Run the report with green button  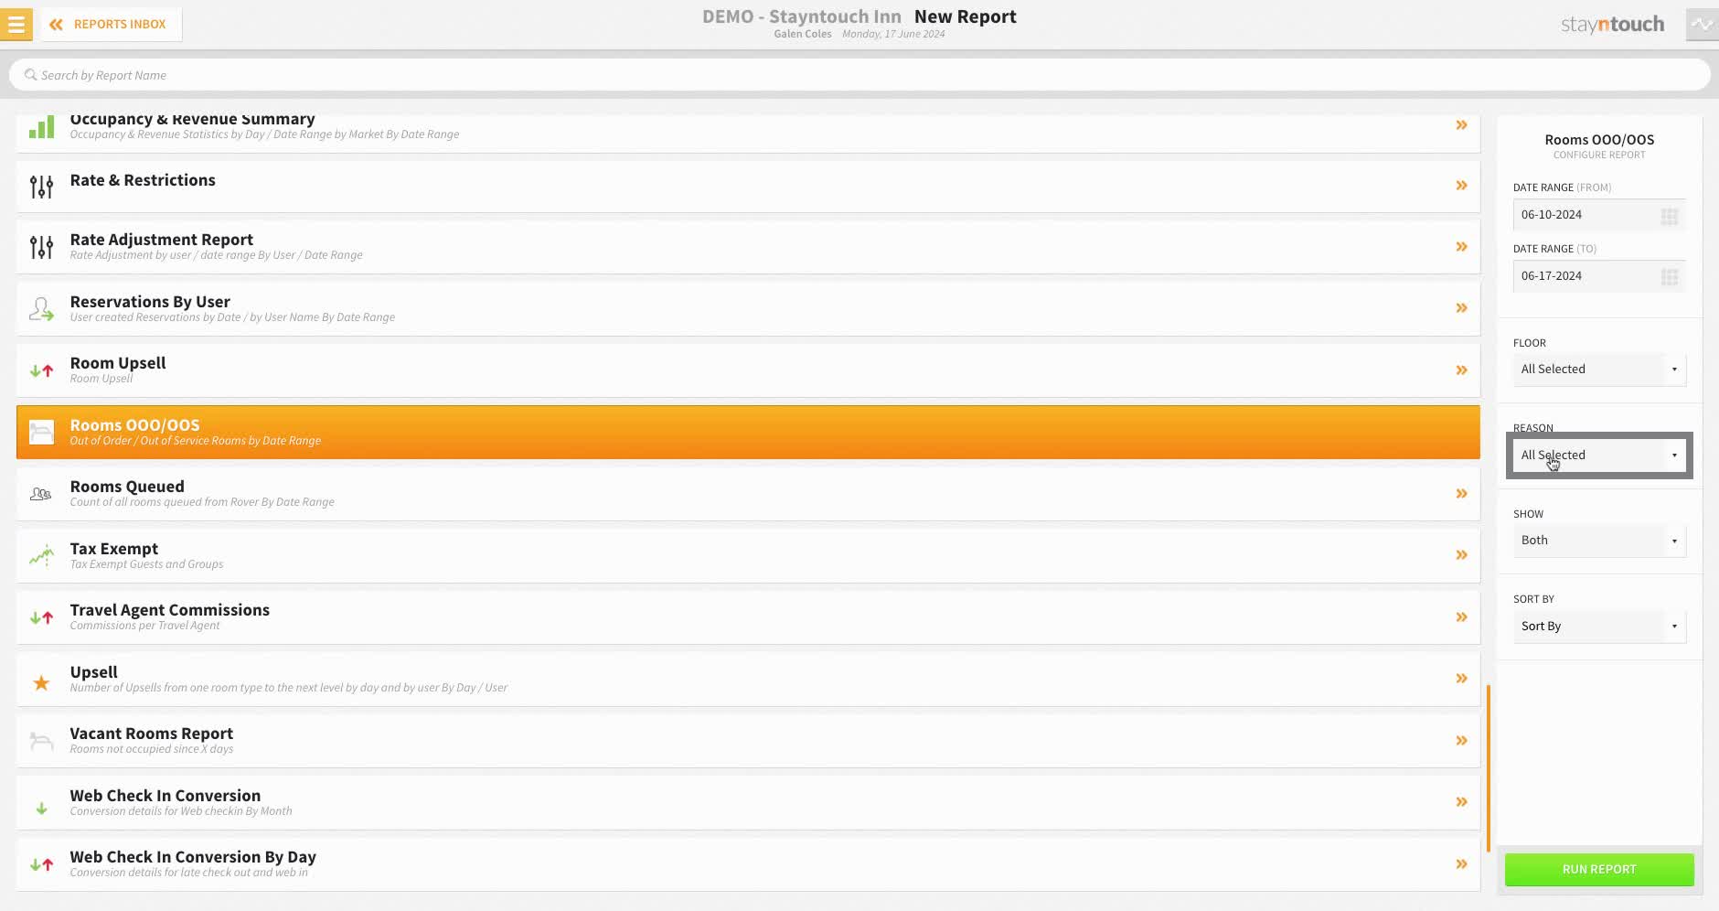1599,869
